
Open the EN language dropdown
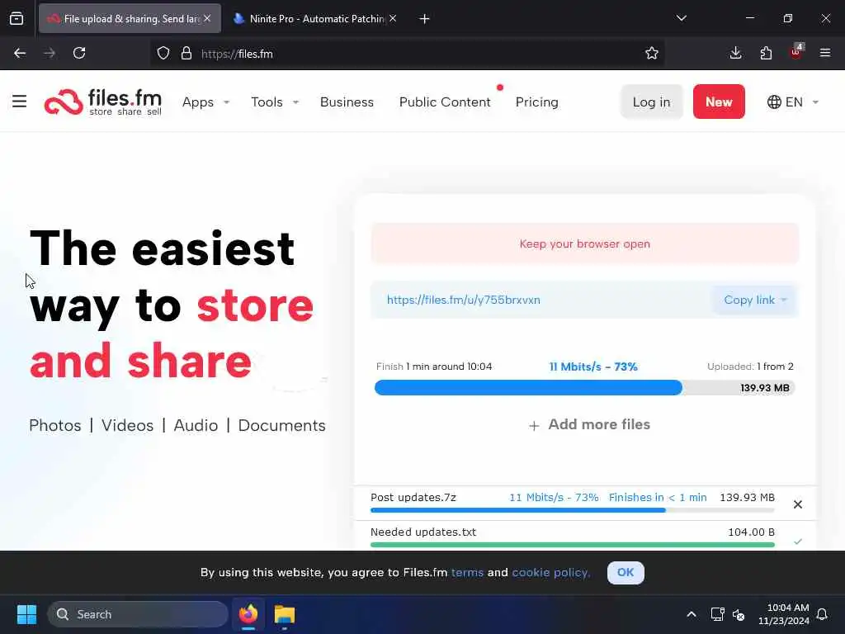pyautogui.click(x=793, y=102)
